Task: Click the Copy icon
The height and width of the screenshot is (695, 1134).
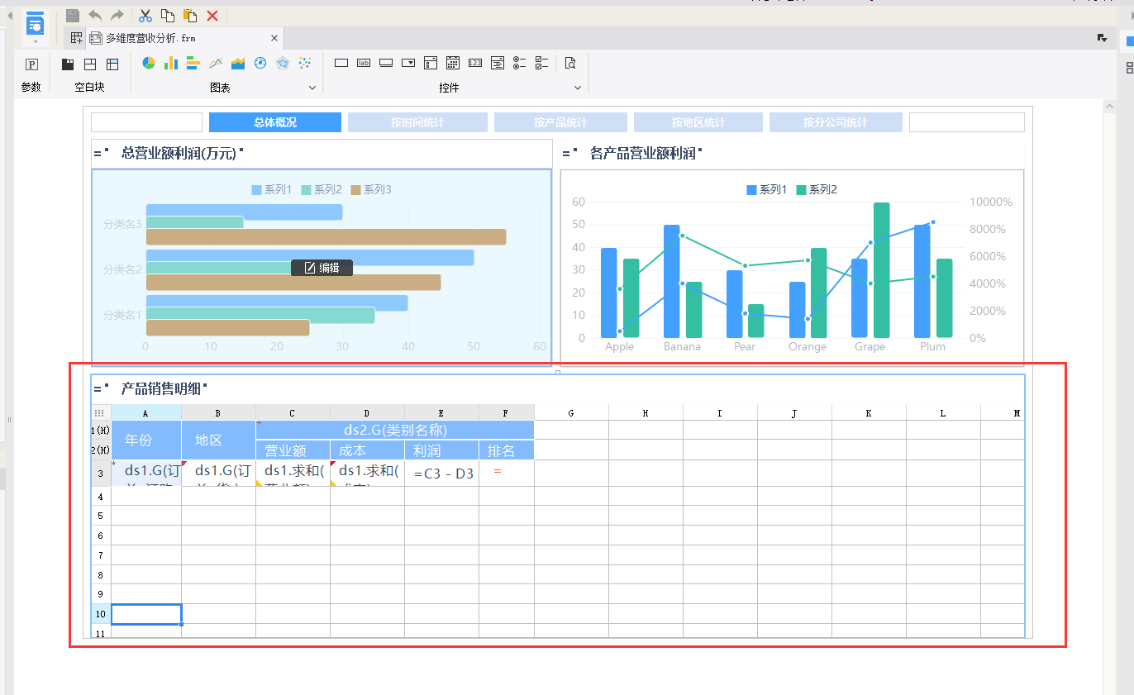Action: point(167,16)
